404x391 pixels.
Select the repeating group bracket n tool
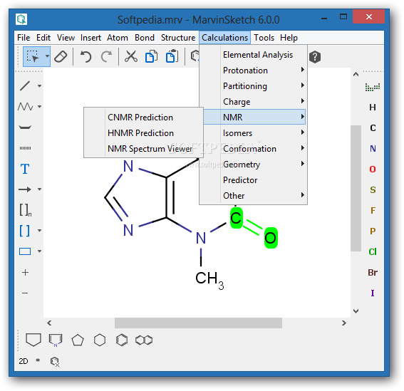[x=26, y=210]
